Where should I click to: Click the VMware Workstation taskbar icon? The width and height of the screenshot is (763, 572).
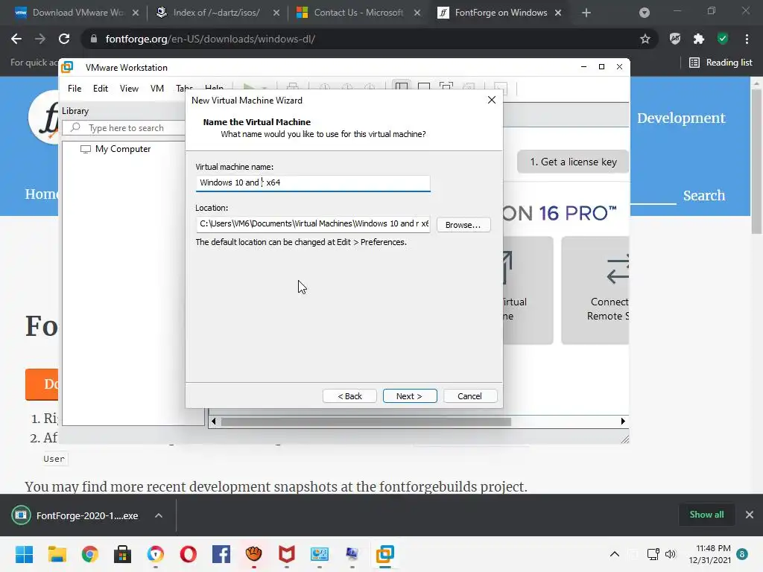tap(385, 554)
